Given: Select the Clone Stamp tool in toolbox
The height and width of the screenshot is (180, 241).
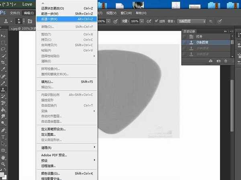Looking at the screenshot, I should point(3,90).
